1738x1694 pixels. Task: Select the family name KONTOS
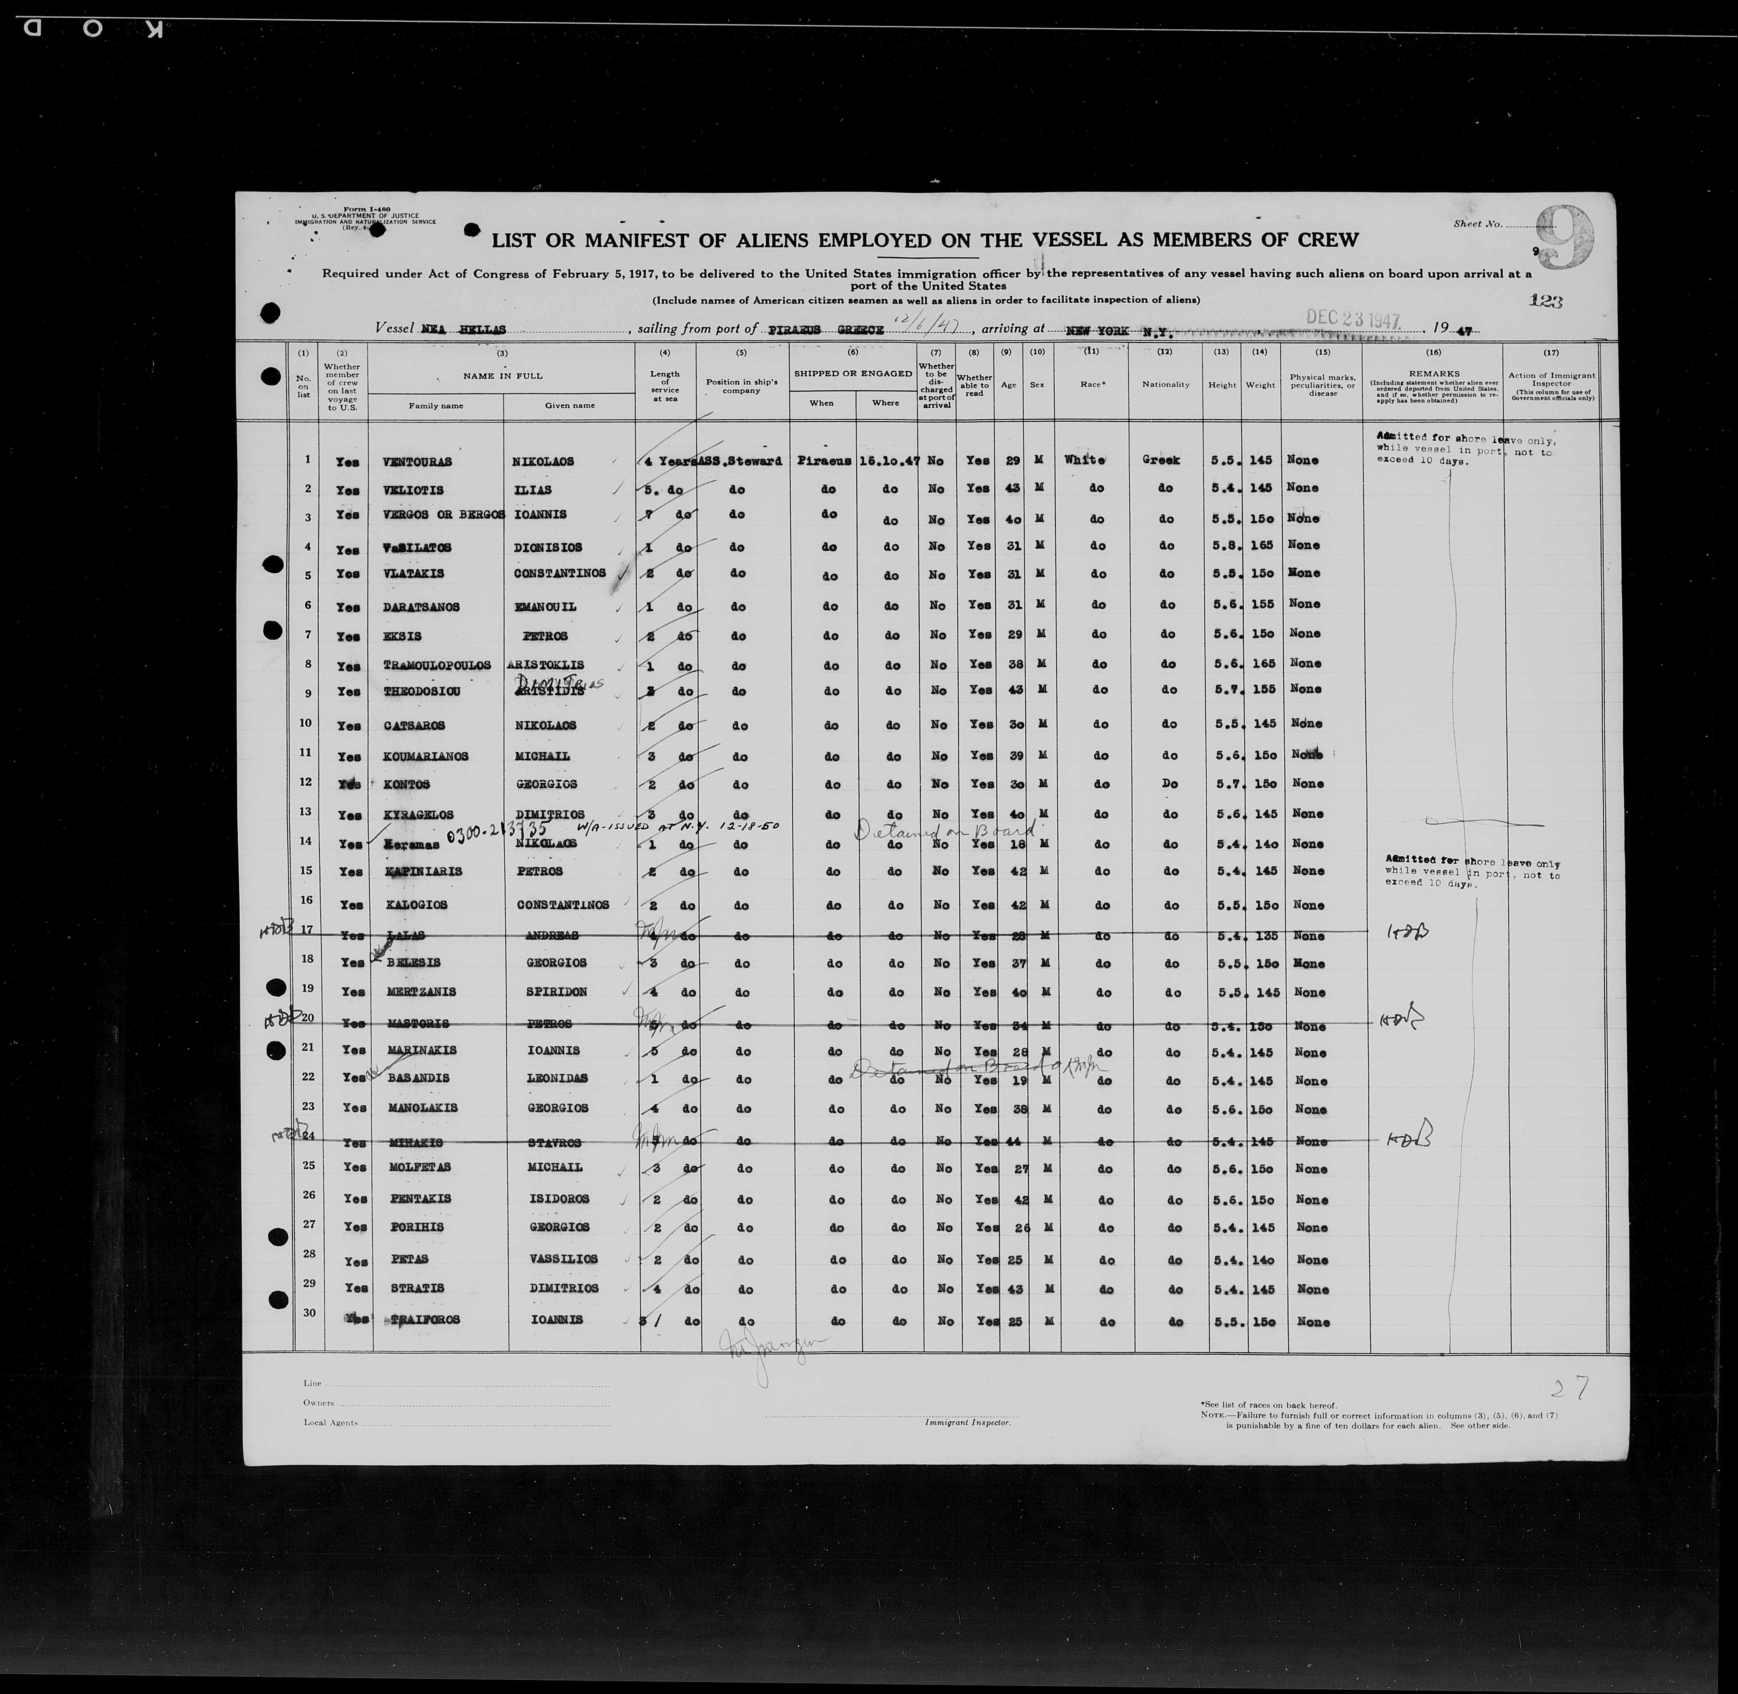[407, 785]
